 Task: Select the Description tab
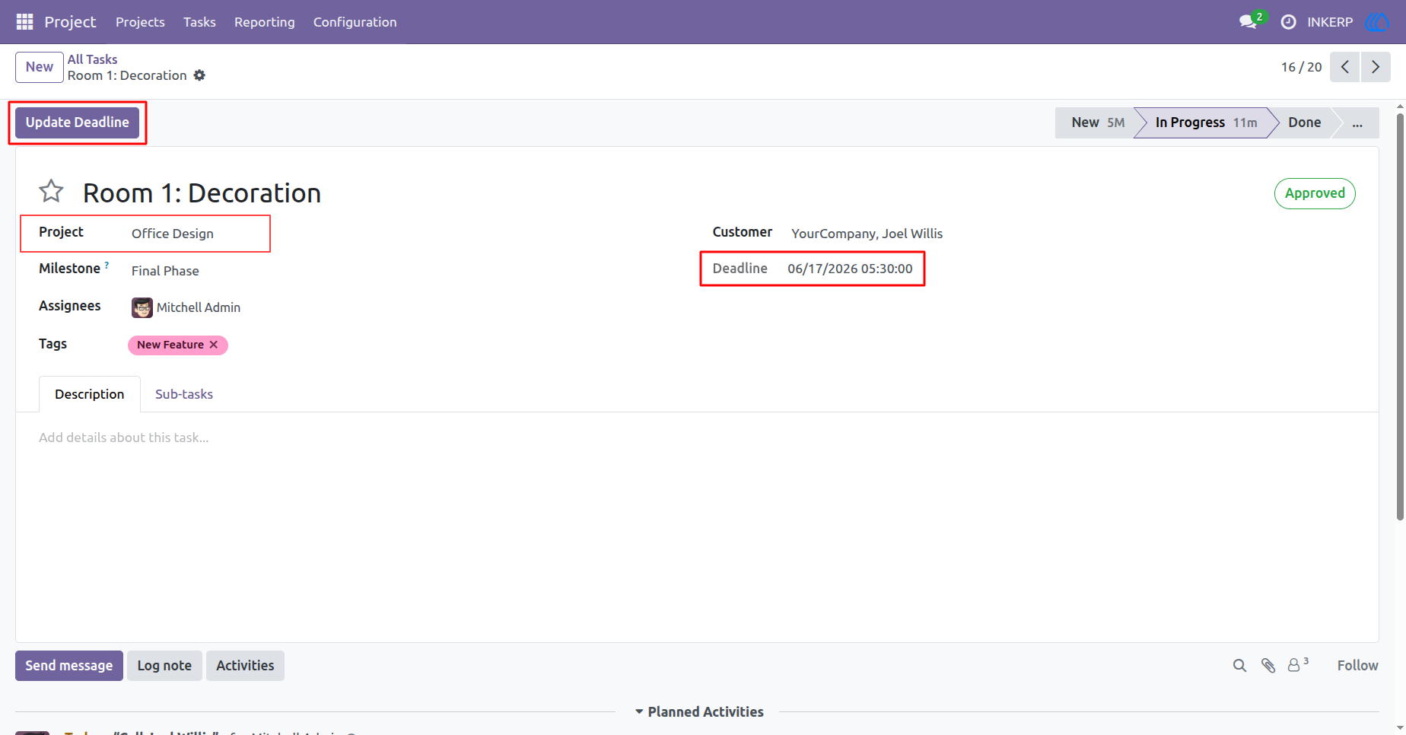click(90, 394)
